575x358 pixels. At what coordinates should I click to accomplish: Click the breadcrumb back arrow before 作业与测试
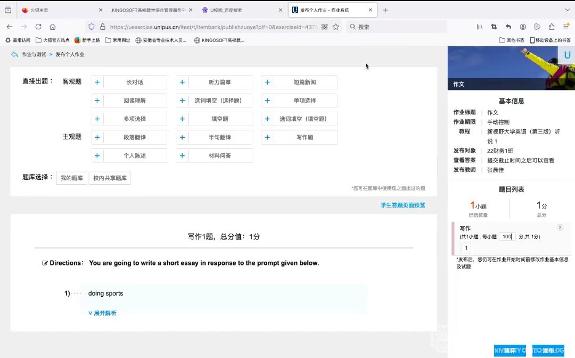pos(14,54)
